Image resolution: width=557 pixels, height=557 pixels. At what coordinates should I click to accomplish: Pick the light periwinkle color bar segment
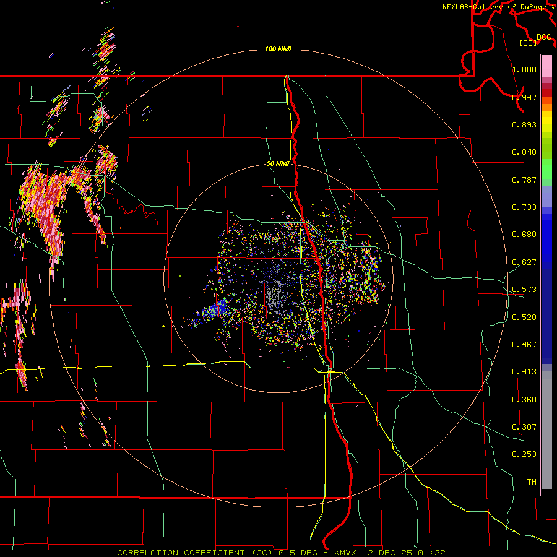coord(546,196)
